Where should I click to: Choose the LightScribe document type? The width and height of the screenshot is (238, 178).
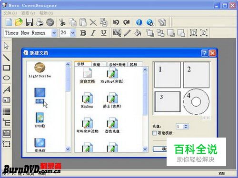point(40,70)
